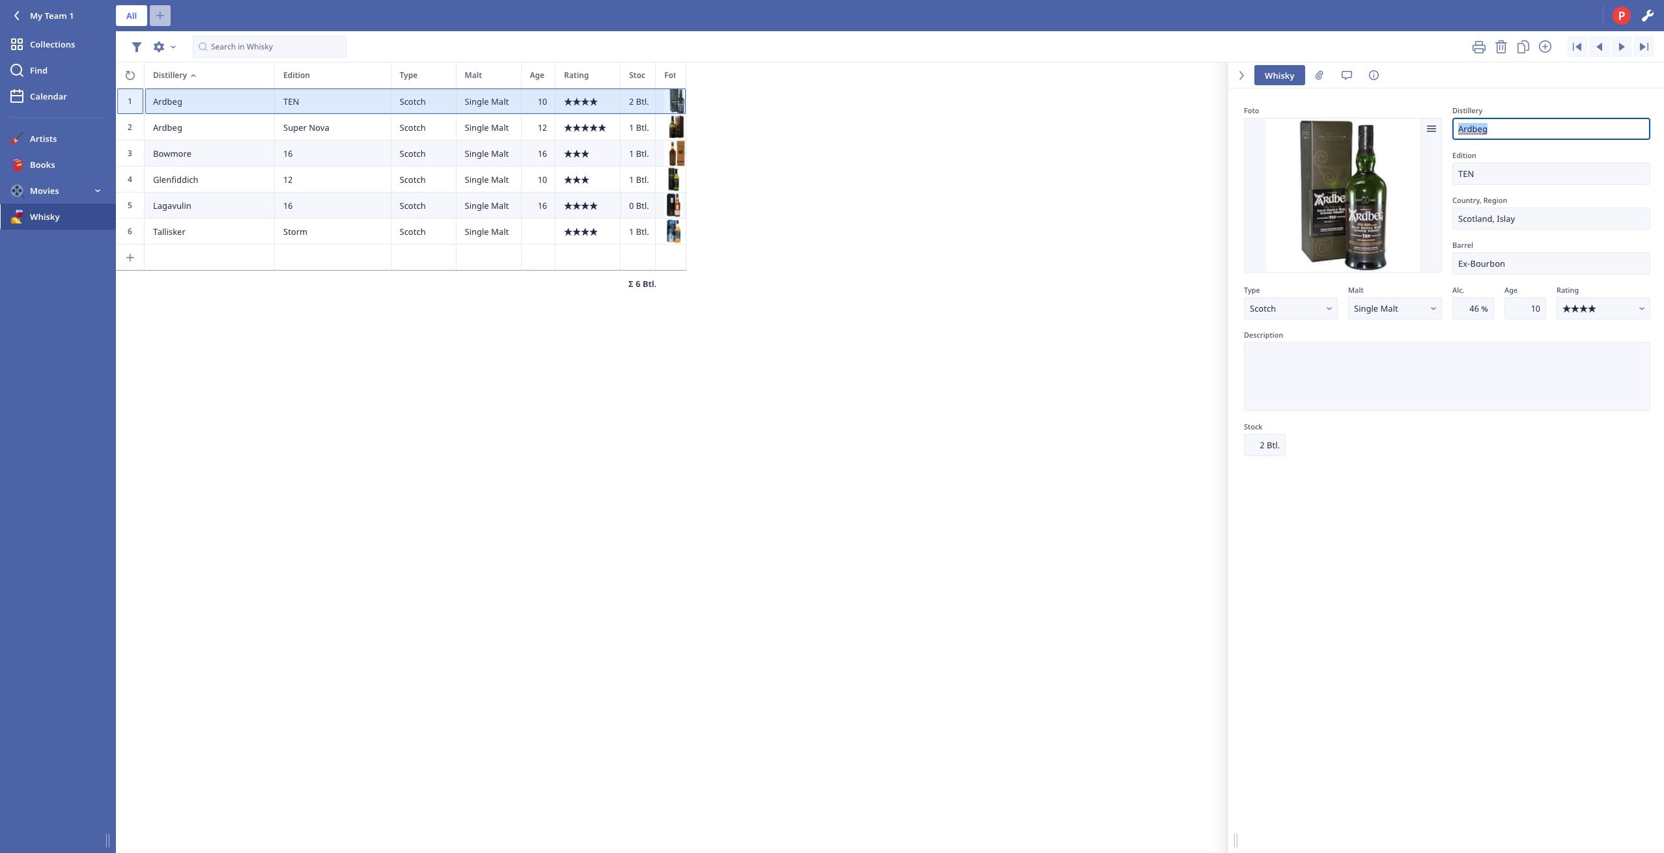This screenshot has height=853, width=1664.
Task: Add a new table row with plus
Action: (130, 258)
